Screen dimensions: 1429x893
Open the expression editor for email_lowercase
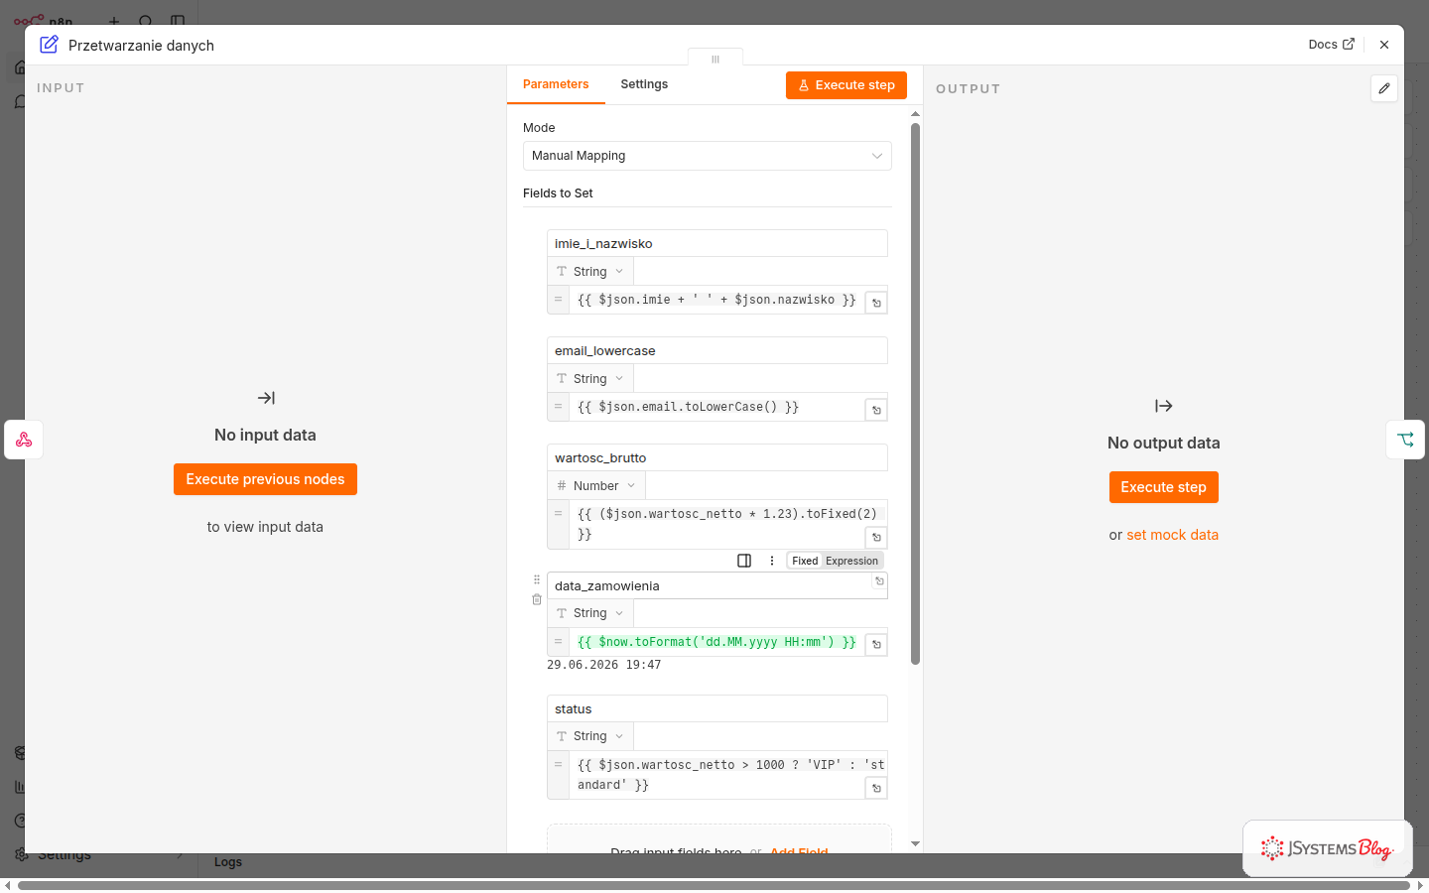pyautogui.click(x=876, y=410)
